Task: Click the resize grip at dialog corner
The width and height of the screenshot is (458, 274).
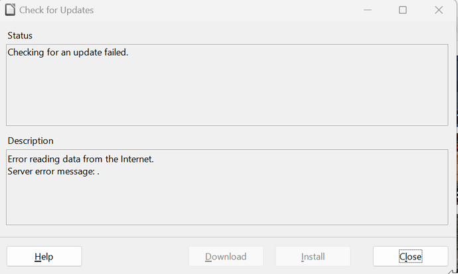Action: 452,271
